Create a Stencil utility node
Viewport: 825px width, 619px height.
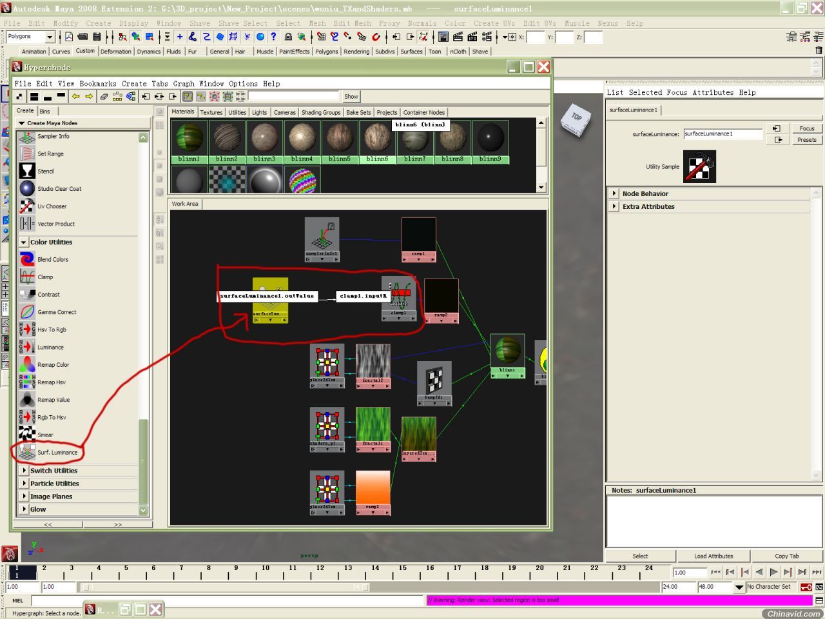click(37, 171)
